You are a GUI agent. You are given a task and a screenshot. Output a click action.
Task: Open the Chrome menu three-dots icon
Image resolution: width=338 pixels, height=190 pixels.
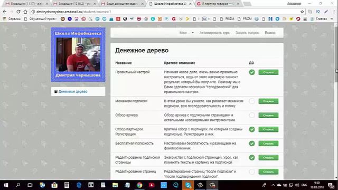(334, 12)
